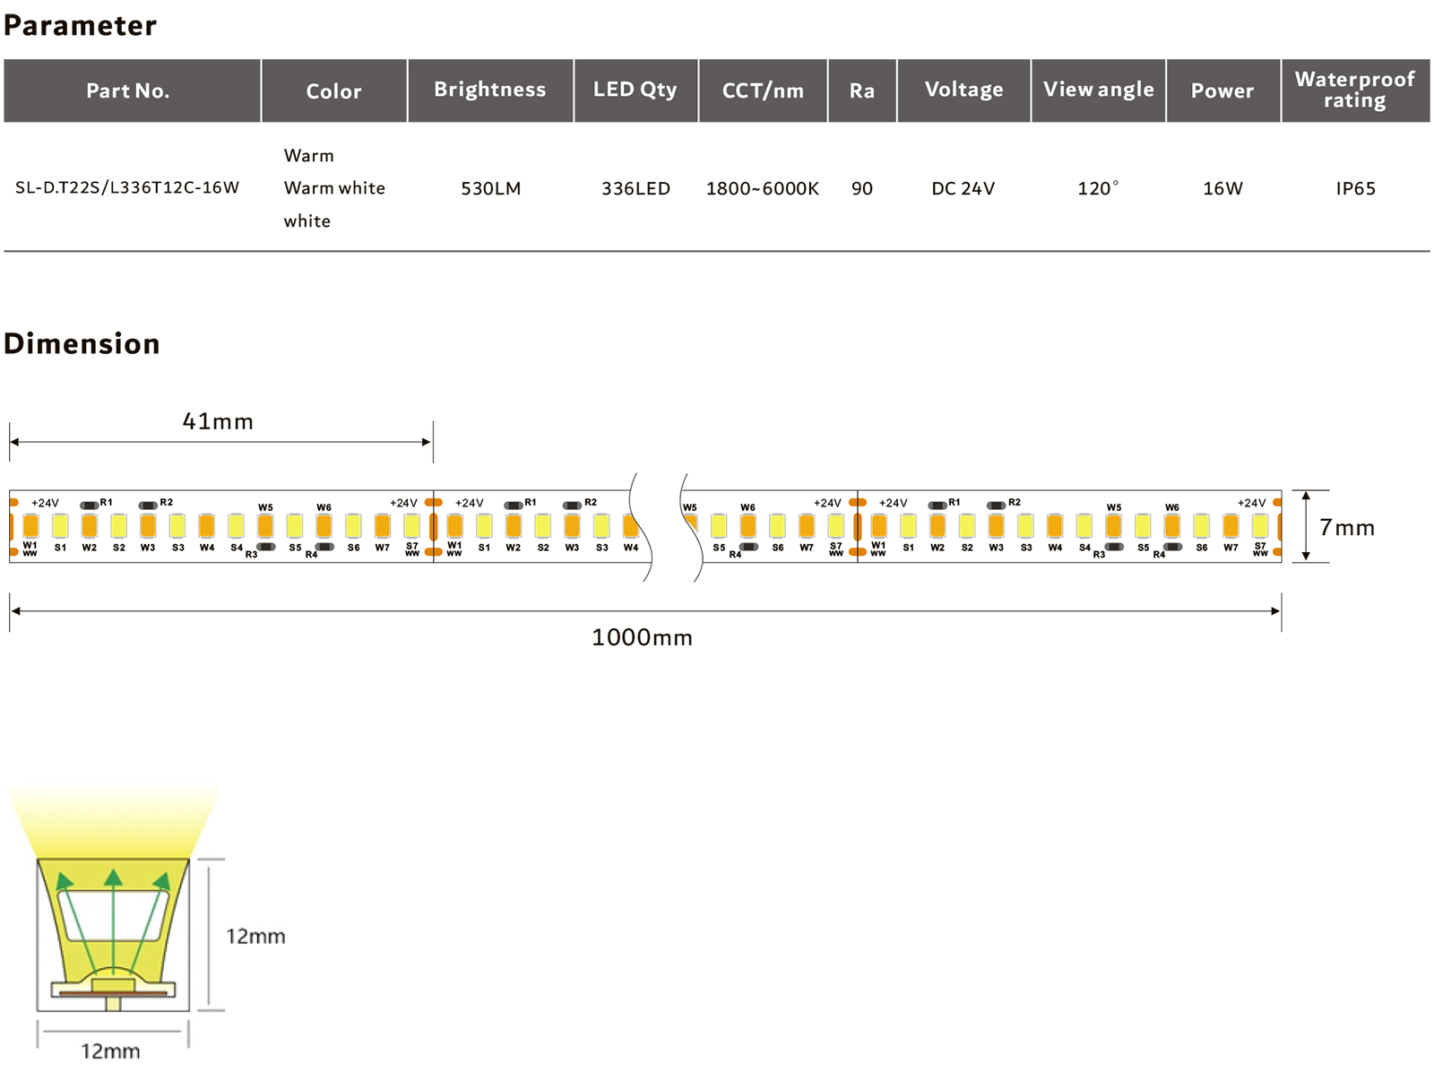Click the Dimension section heading
This screenshot has width=1434, height=1089.
pos(82,344)
